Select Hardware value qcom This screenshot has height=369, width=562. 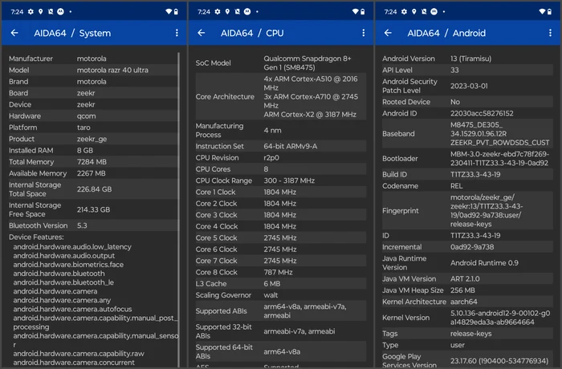click(87, 116)
